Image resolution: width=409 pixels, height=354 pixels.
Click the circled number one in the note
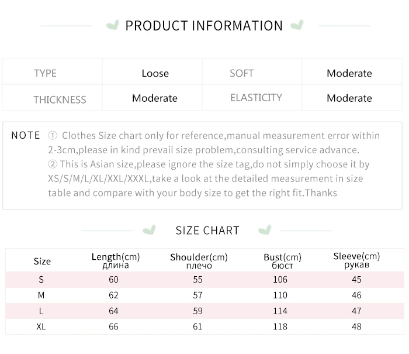[x=53, y=136]
